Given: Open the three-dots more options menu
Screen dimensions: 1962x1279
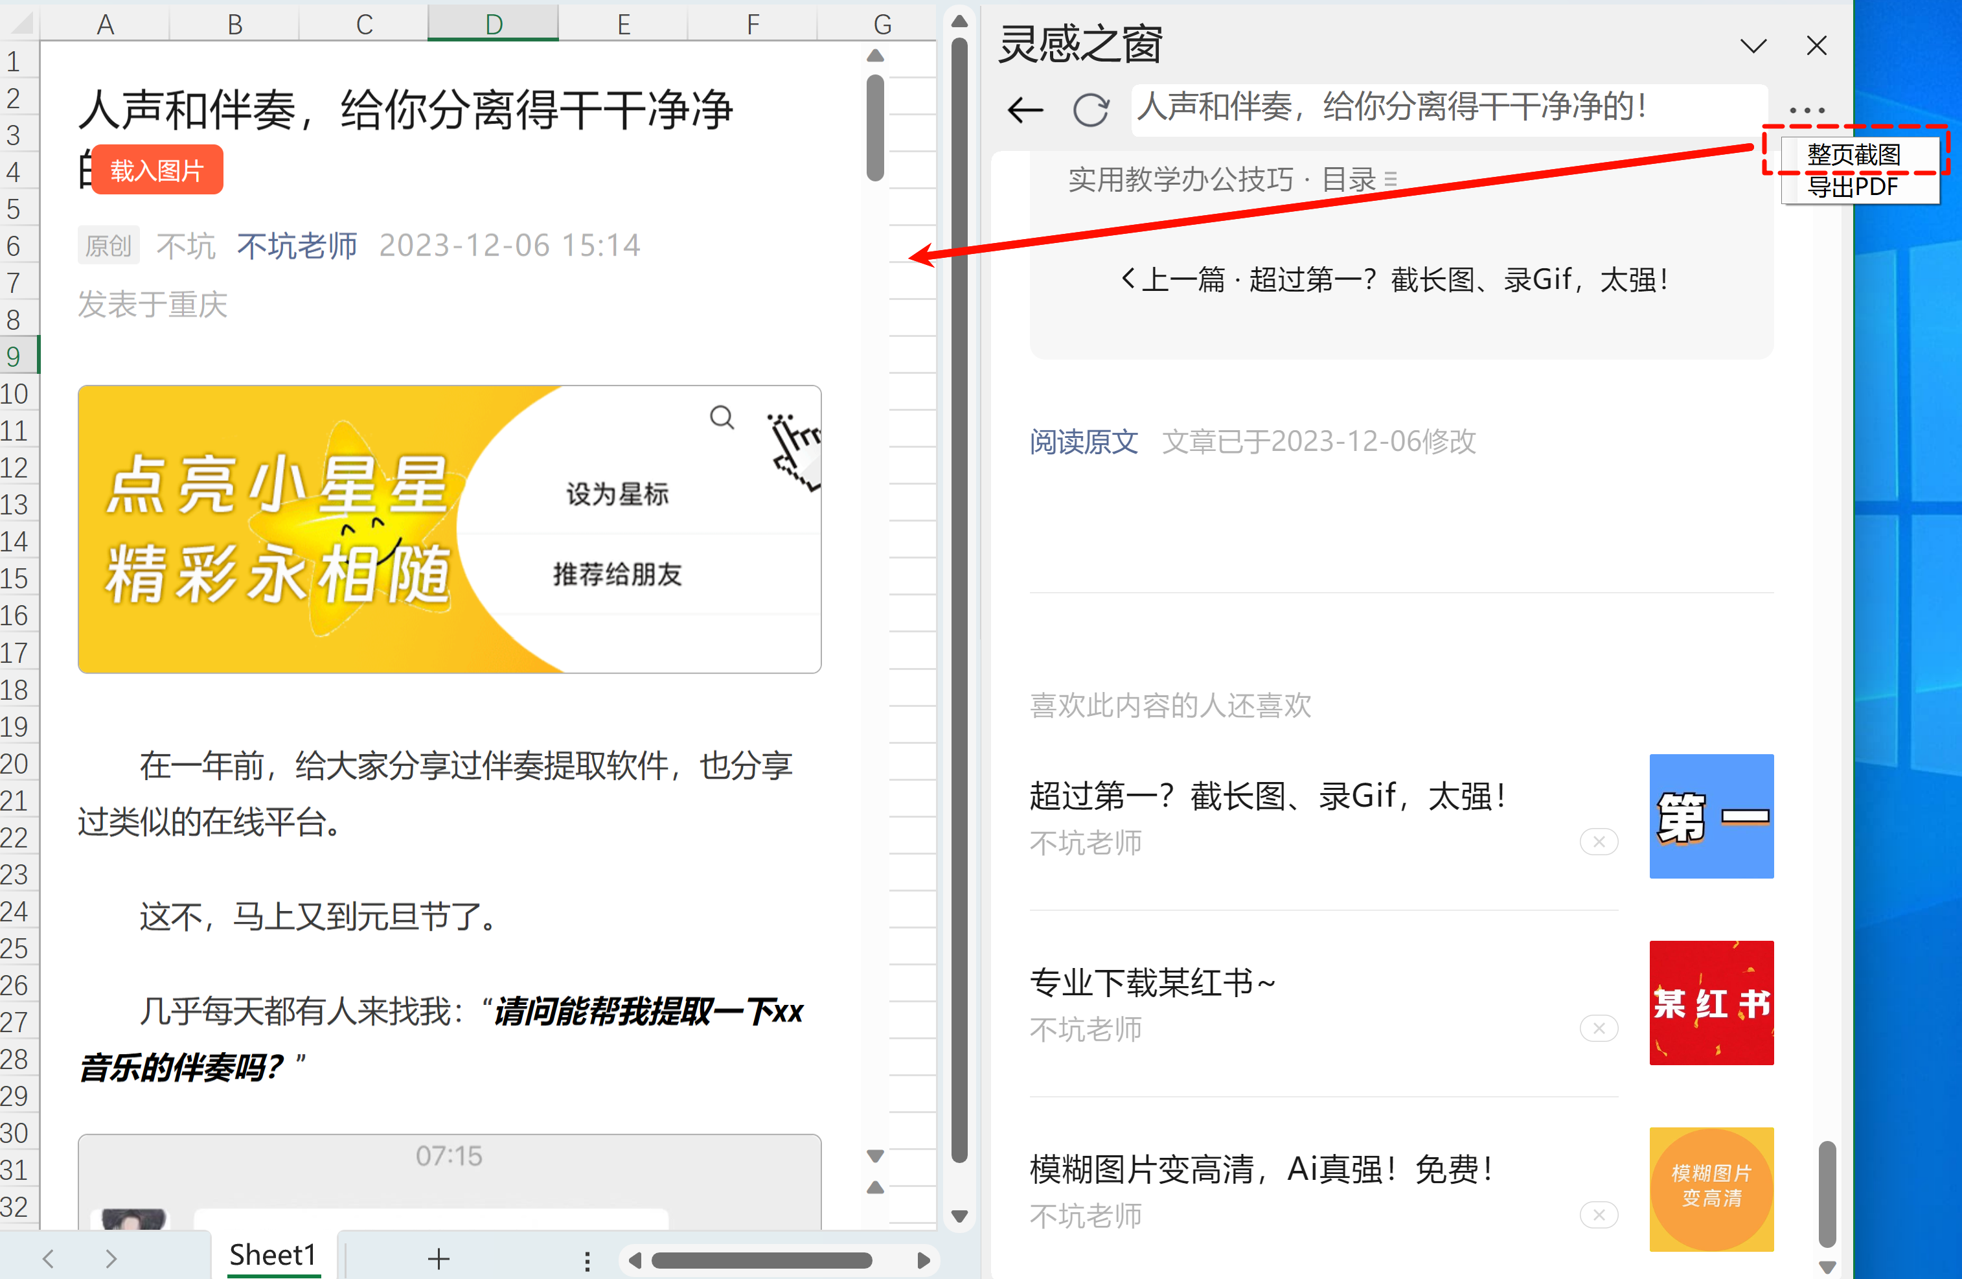Looking at the screenshot, I should (1806, 111).
